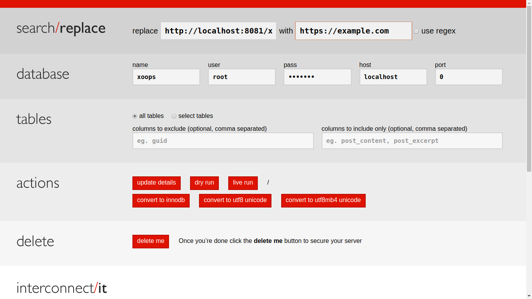The image size is (532, 299).
Task: Click the replace URL input field
Action: pos(218,31)
